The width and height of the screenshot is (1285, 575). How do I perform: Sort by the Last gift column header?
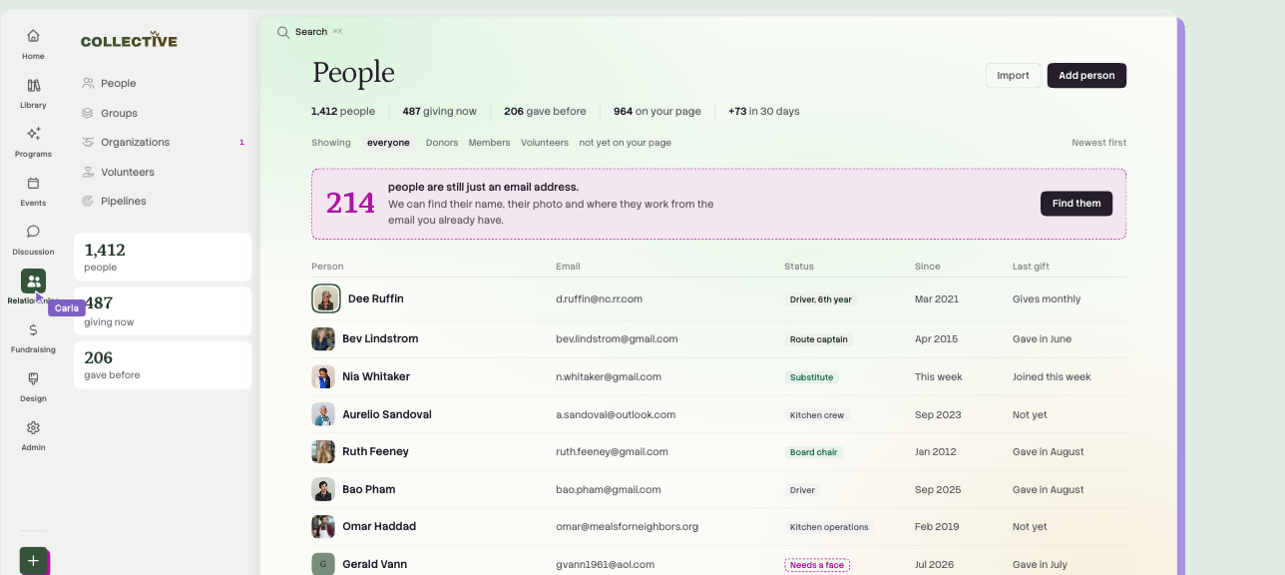point(1031,267)
